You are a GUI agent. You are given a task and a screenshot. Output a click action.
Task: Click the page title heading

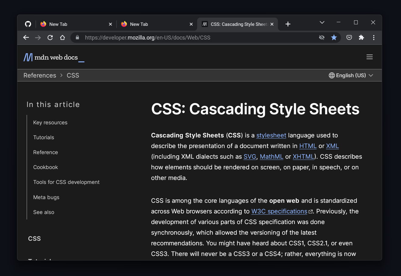[x=255, y=109]
